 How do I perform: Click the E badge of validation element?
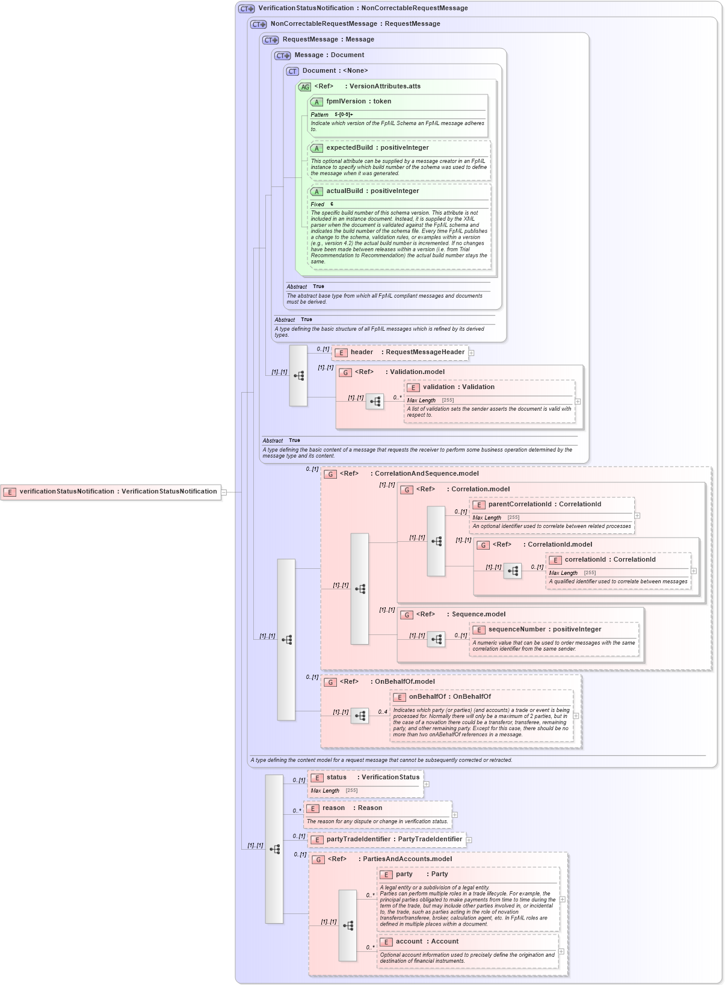point(413,387)
